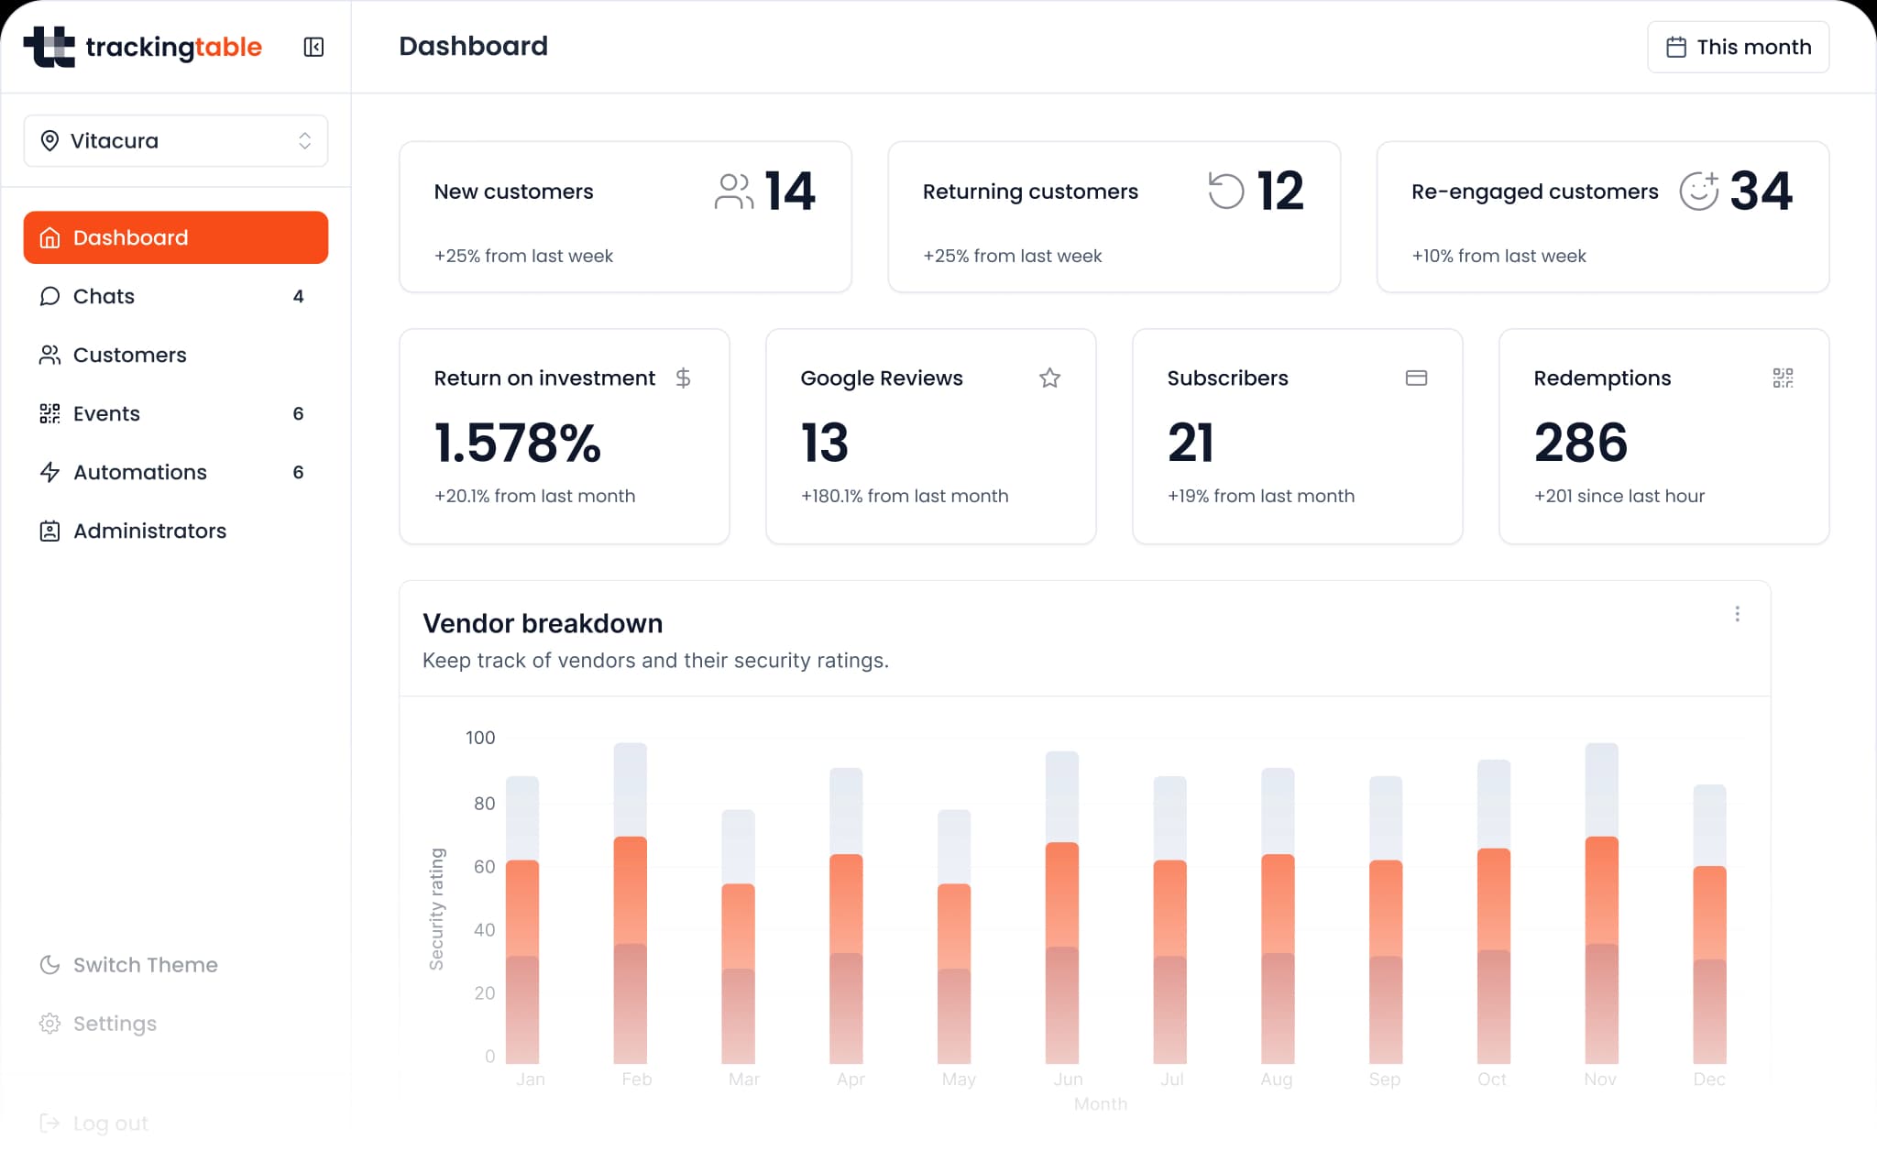Viewport: 1877px width, 1173px height.
Task: Click the Events badge count 6
Action: [298, 413]
